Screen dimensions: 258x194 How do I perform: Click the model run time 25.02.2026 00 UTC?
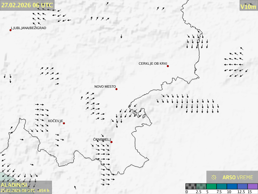click(x=25, y=190)
